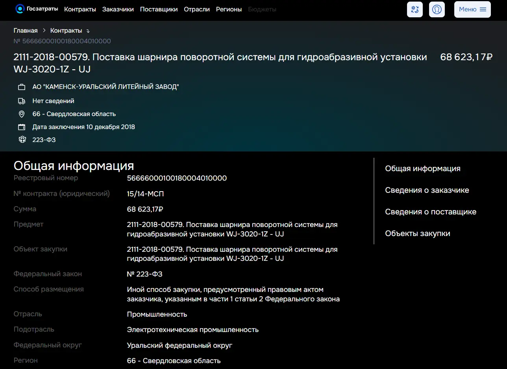The image size is (507, 369).
Task: Open the Заказчики navigation item
Action: [x=118, y=9]
